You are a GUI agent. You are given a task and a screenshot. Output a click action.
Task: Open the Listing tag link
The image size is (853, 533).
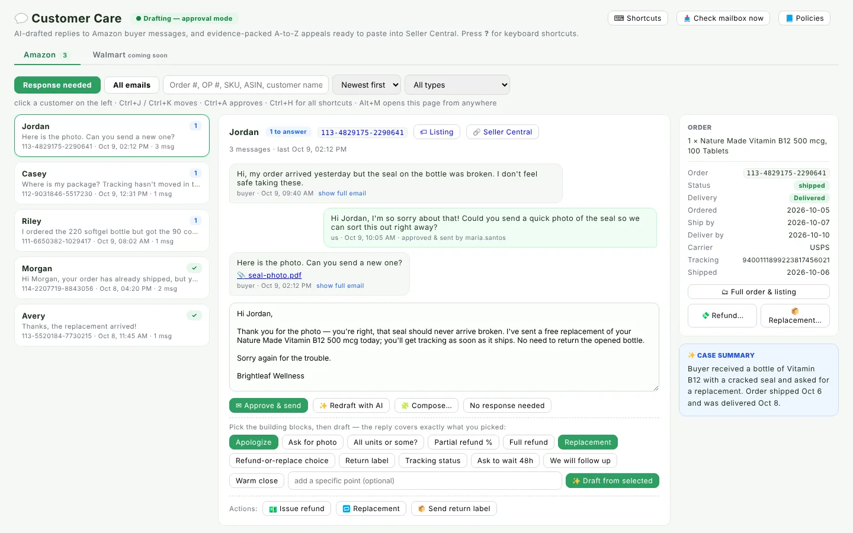click(437, 132)
